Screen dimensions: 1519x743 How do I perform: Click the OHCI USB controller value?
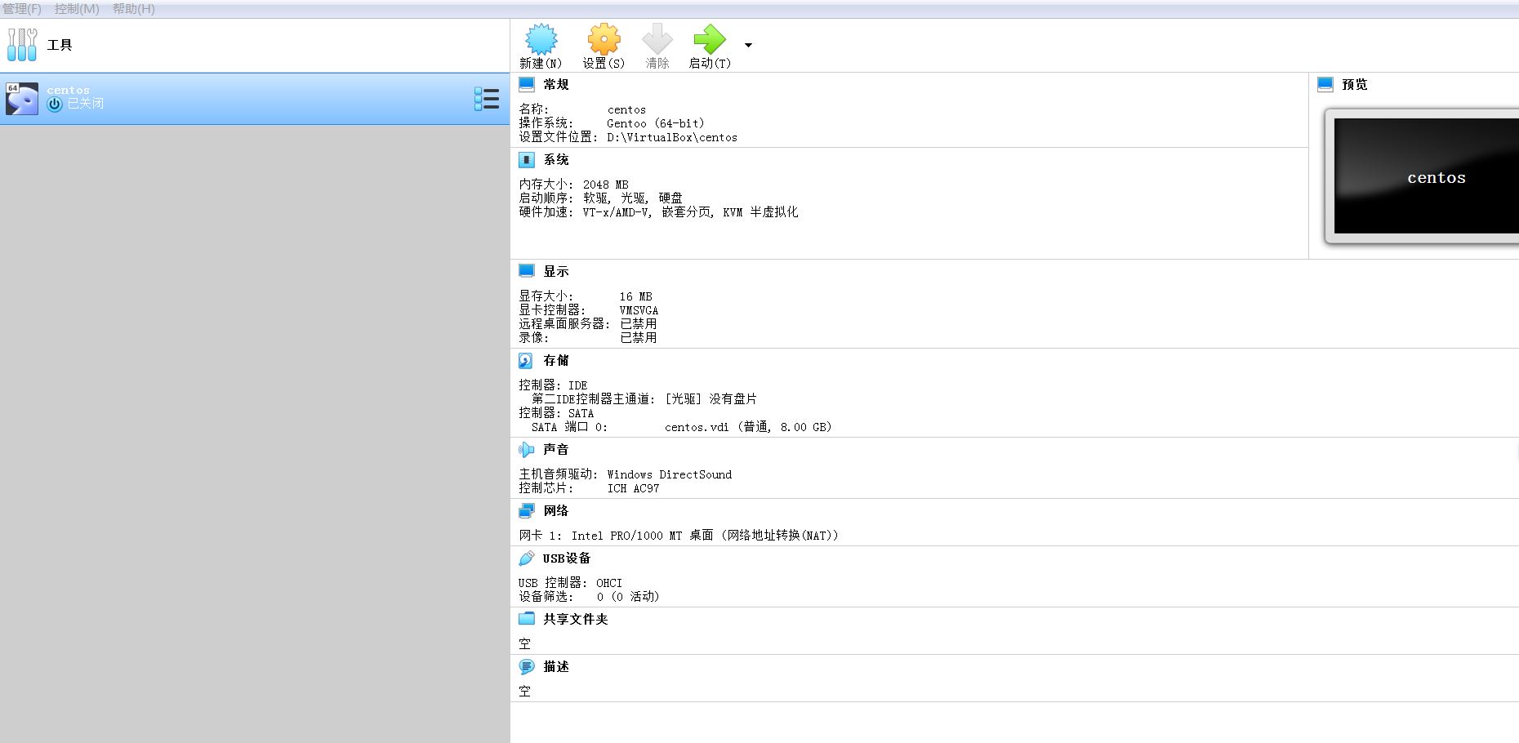pyautogui.click(x=609, y=583)
